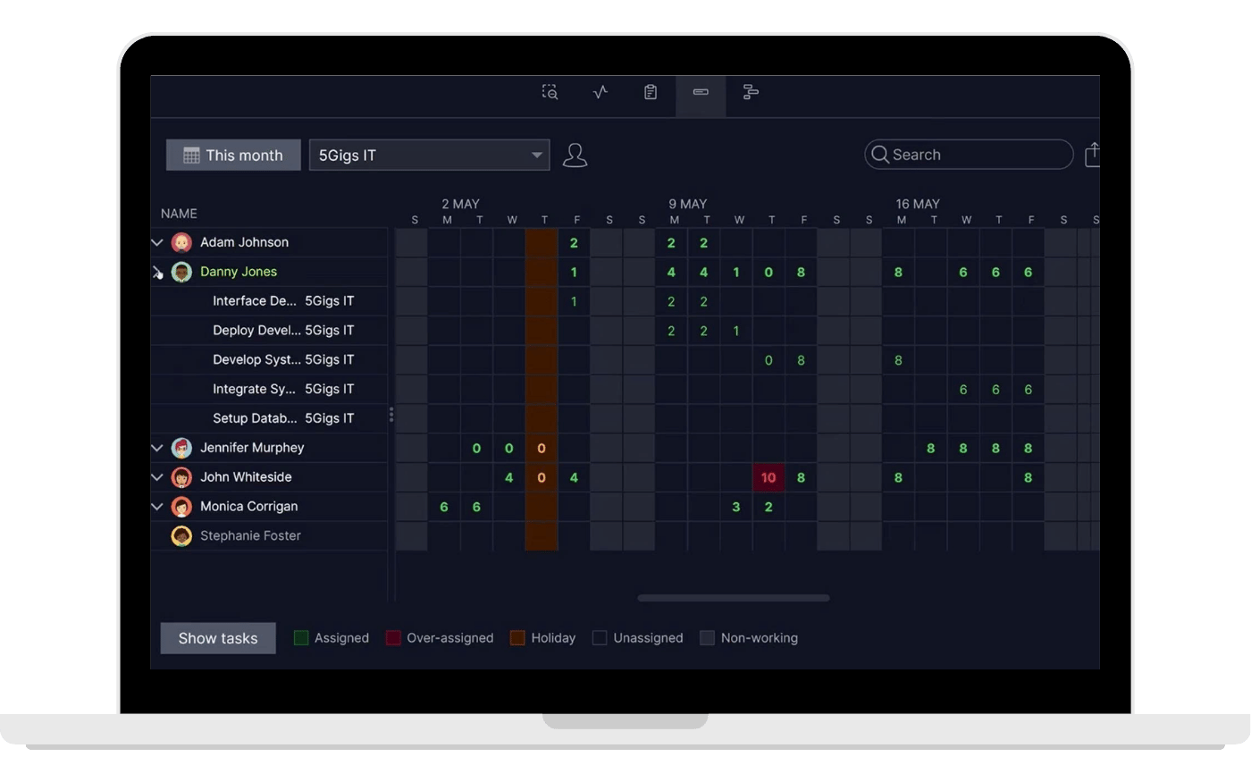The height and width of the screenshot is (782, 1251).
Task: Click the Show tasks button
Action: point(217,637)
